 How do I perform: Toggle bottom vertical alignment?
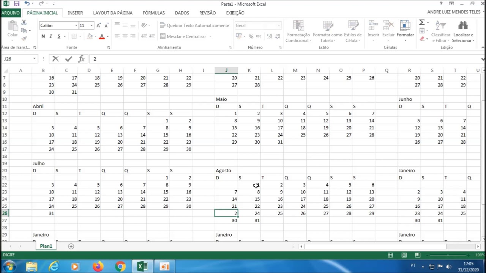[x=133, y=25]
